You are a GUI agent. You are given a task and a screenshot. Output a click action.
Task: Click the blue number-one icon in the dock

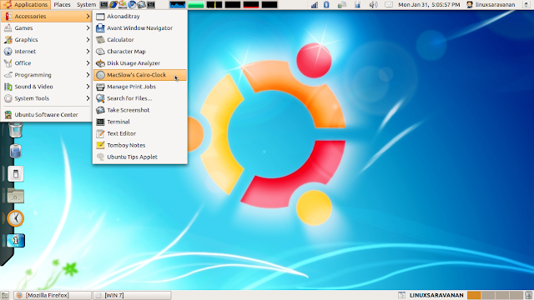16,241
